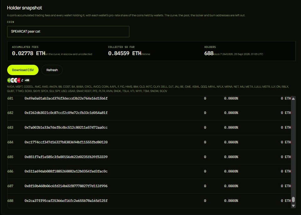Click the NFLX ticker in the coin list
The image size is (301, 215).
(220, 87)
